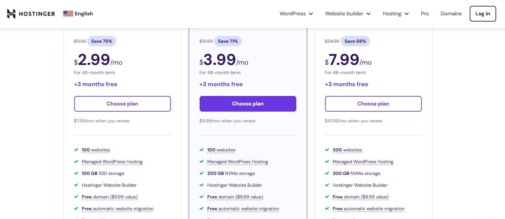The width and height of the screenshot is (505, 219).
Task: Click the US flag language icon
Action: (x=68, y=13)
